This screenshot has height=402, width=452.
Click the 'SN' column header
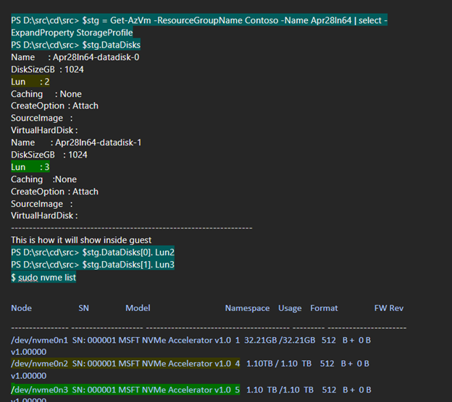[x=83, y=308]
